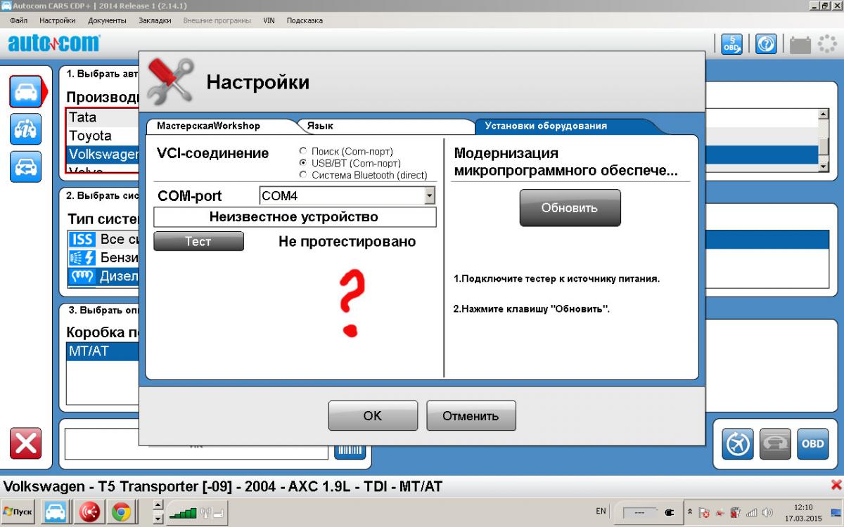844x527 pixels.
Task: Click the volume speaker tray icon
Action: (x=767, y=513)
